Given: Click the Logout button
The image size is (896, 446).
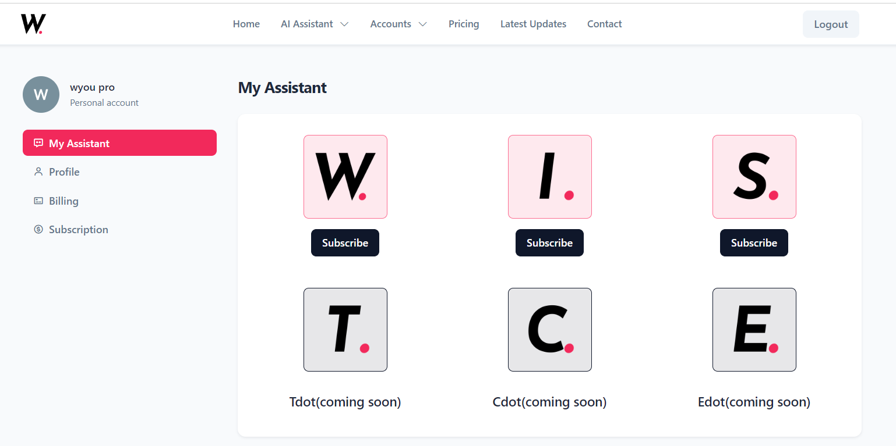Looking at the screenshot, I should pyautogui.click(x=831, y=24).
